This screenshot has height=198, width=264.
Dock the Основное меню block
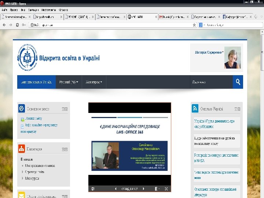66,109
